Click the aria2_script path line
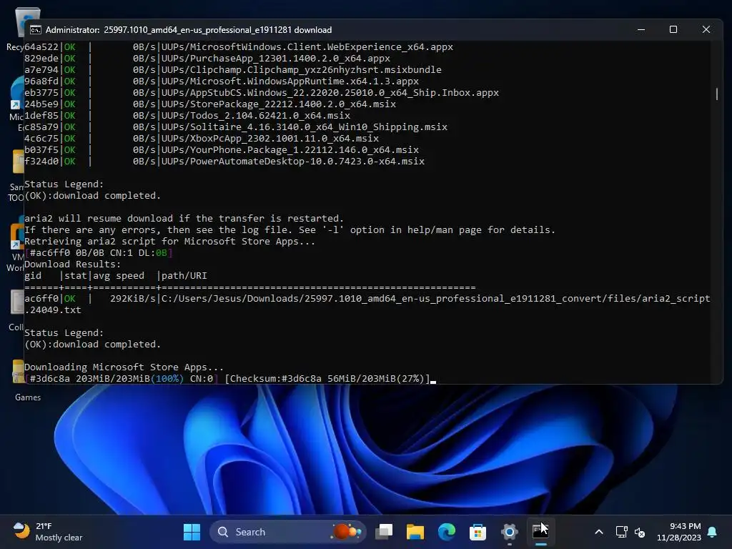 [x=367, y=305]
